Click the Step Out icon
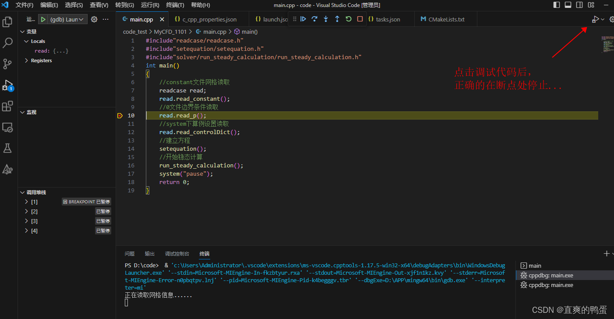Viewport: 614px width, 319px height. [337, 19]
